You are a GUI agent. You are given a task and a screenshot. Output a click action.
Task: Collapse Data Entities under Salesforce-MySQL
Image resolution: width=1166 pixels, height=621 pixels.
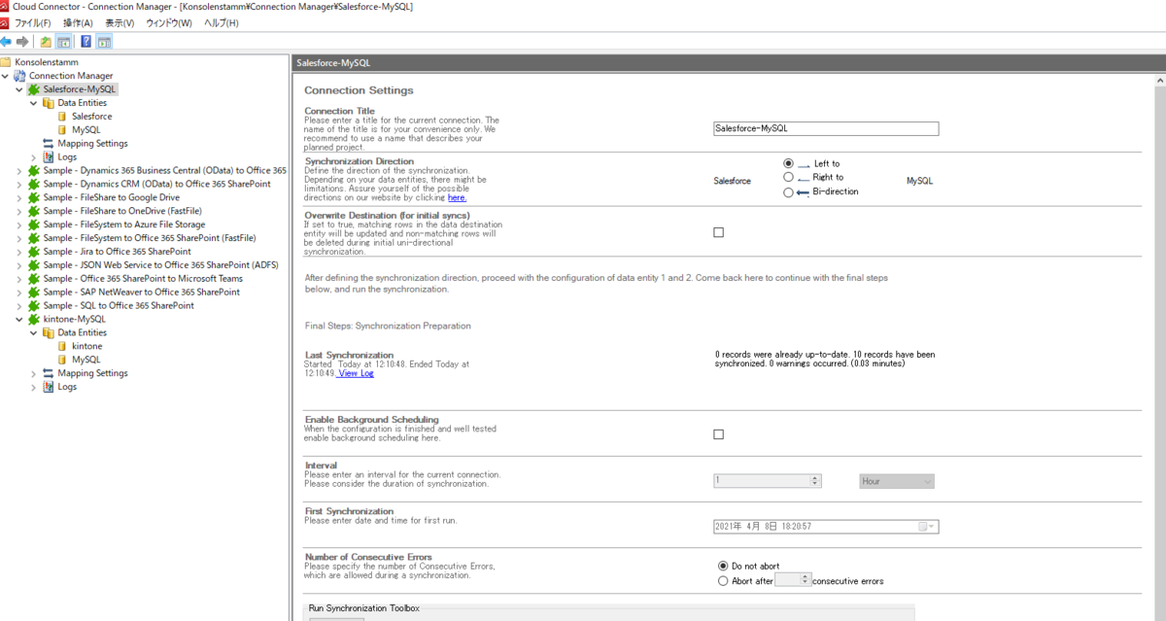tap(34, 103)
